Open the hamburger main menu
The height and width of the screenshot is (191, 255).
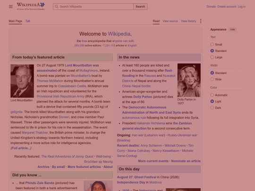coord(11,7)
